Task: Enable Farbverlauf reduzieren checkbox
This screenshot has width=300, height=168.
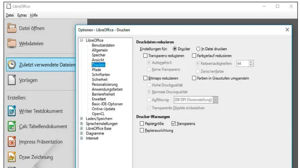Action: click(x=194, y=56)
